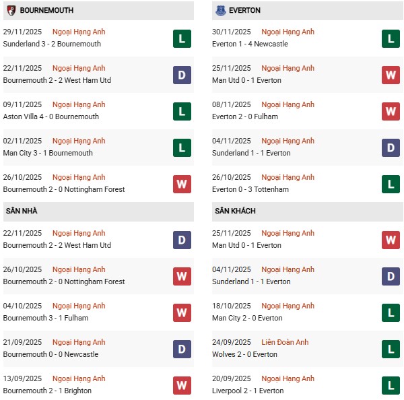Click the Everton club crest icon
Viewport: 404px width, 400px height.
tap(221, 11)
